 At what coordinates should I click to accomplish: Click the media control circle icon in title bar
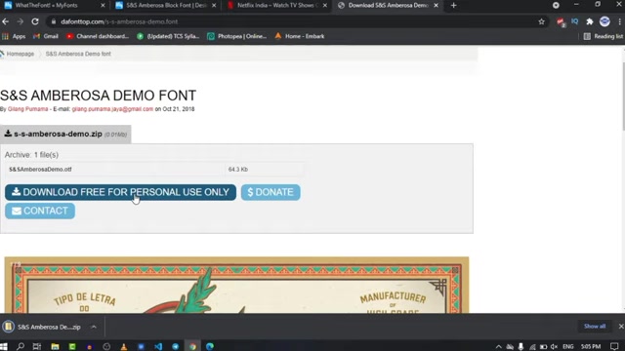tap(556, 5)
